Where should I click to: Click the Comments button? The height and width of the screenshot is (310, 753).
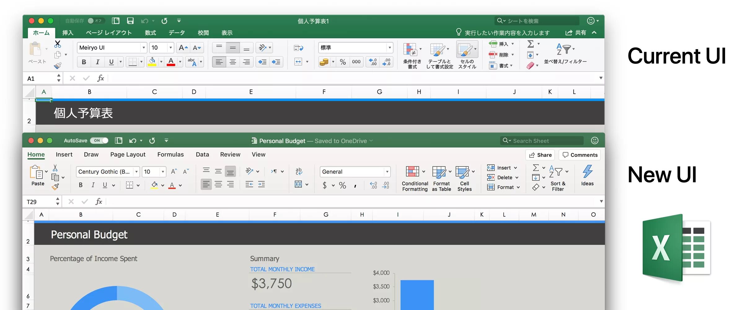[x=580, y=155]
